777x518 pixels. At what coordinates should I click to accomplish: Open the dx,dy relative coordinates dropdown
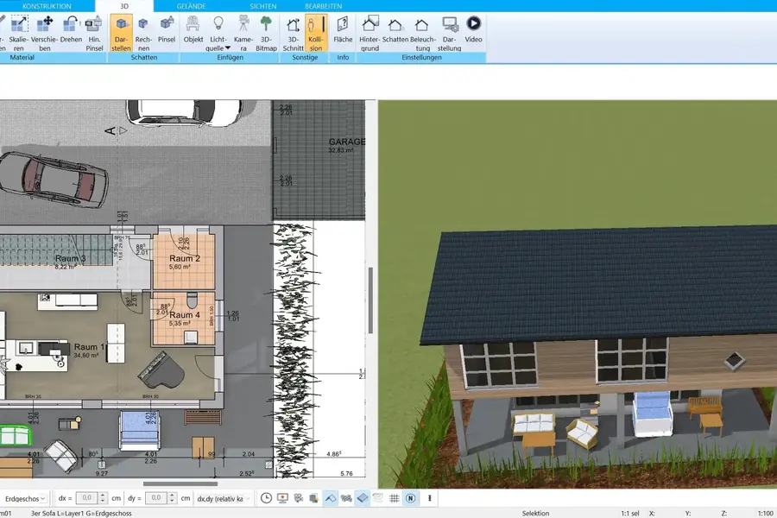[224, 498]
